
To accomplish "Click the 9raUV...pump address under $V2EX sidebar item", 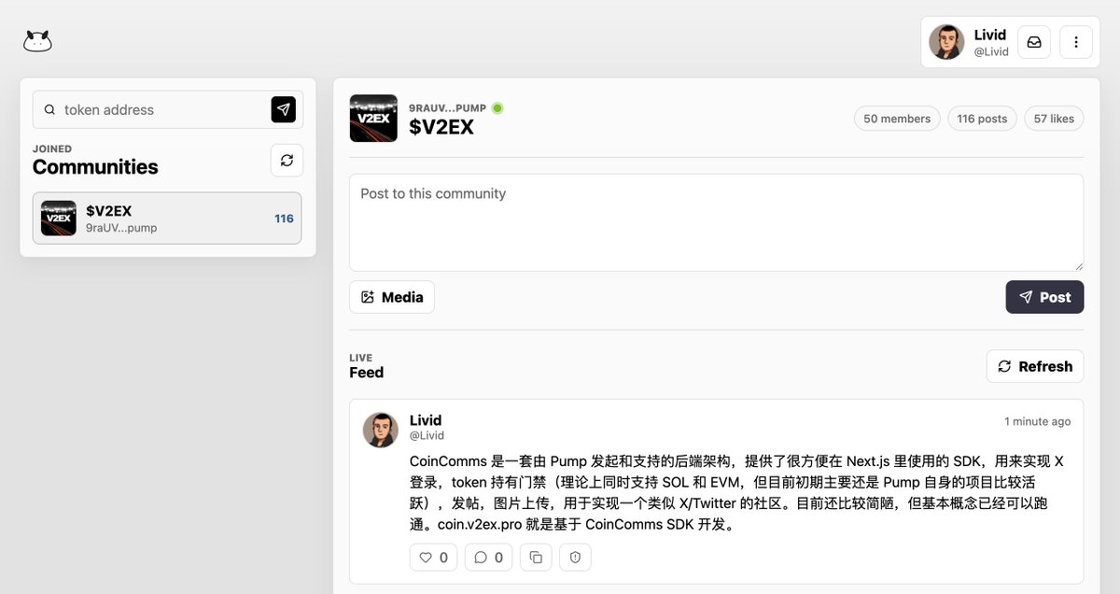I will tap(121, 228).
